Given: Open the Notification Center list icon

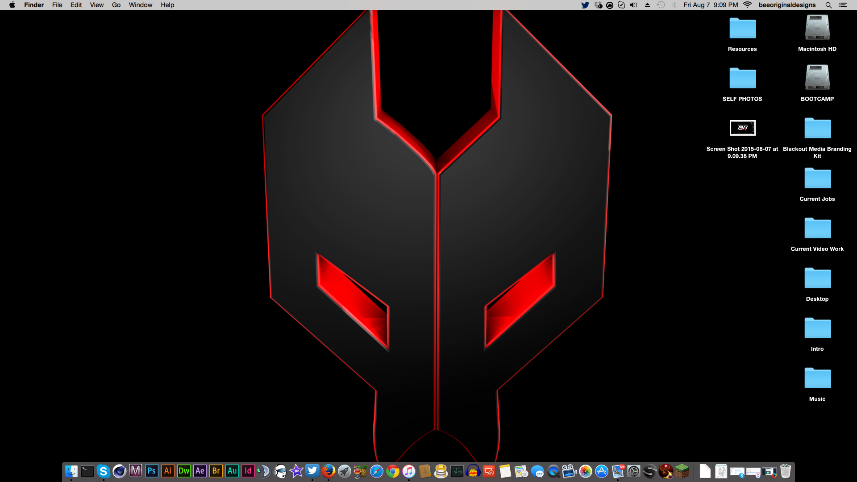Looking at the screenshot, I should coord(842,5).
